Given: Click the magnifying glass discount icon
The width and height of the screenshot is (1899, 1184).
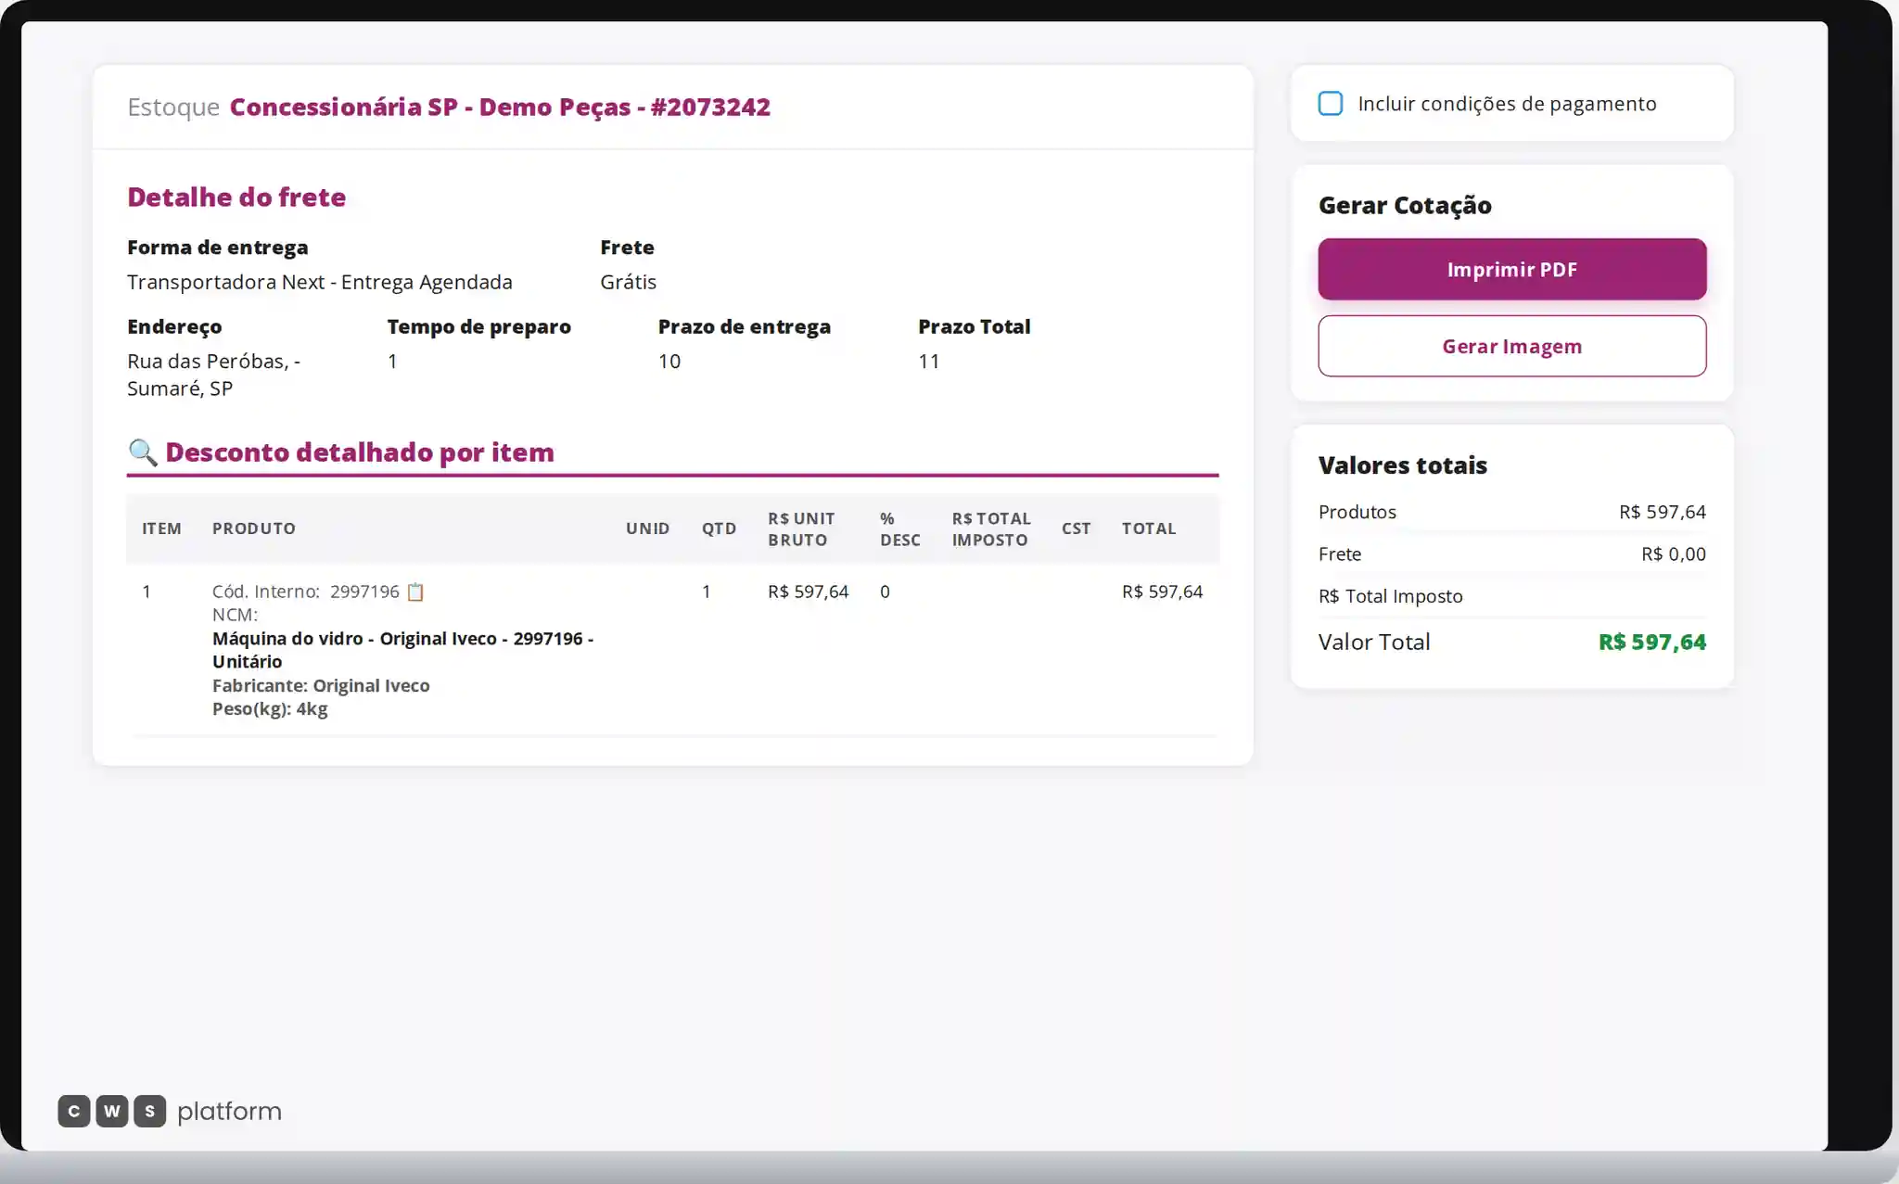Looking at the screenshot, I should coord(143,452).
